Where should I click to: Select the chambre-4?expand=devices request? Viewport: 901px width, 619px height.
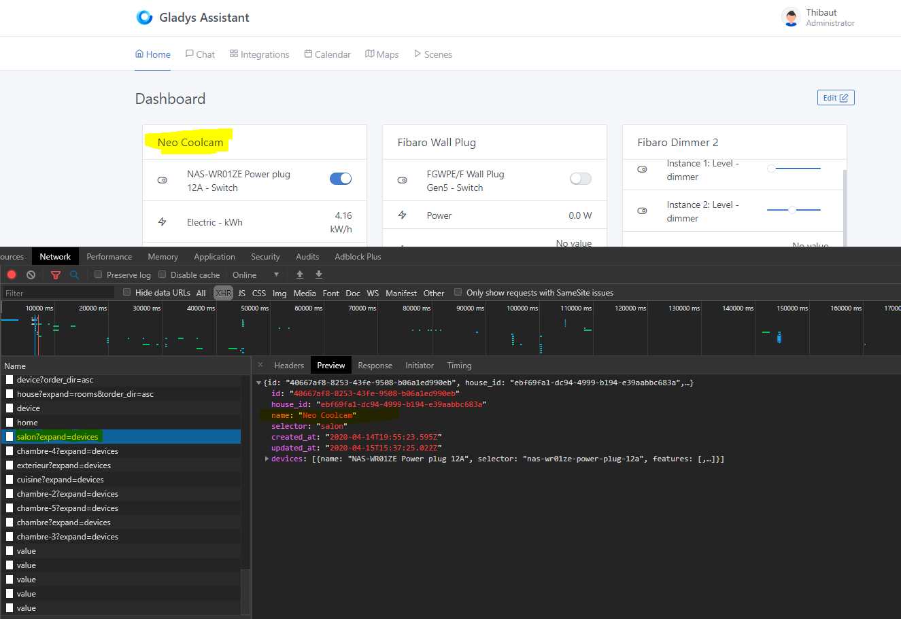coord(66,450)
